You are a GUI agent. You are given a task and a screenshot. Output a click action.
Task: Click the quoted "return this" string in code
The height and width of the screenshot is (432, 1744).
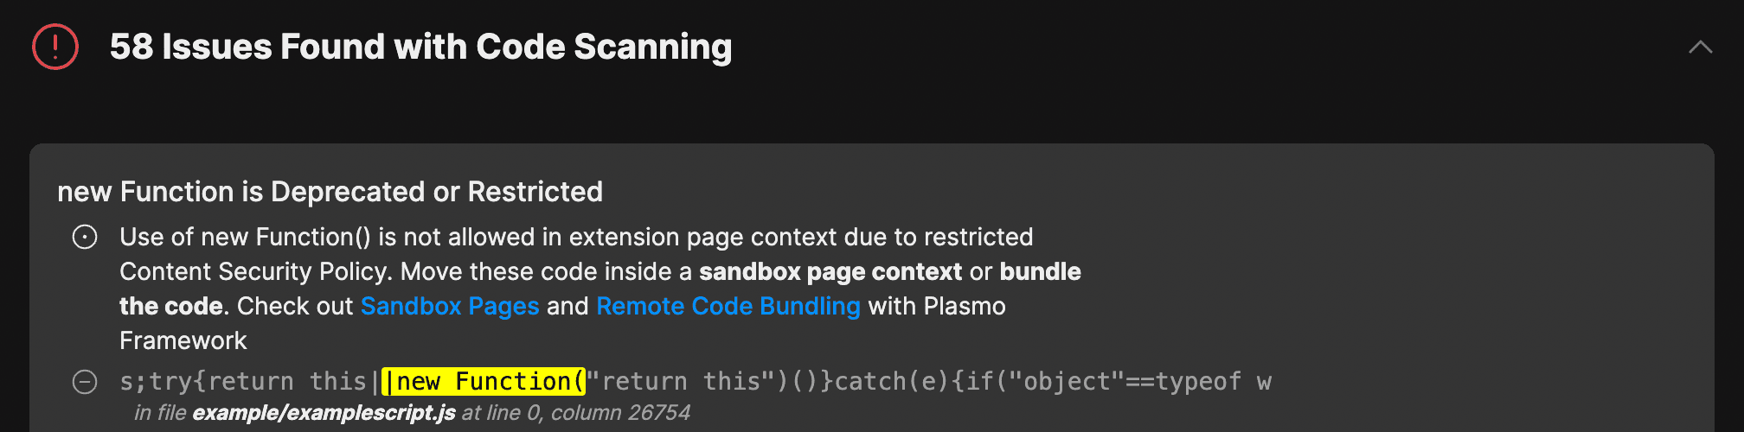[x=681, y=381]
